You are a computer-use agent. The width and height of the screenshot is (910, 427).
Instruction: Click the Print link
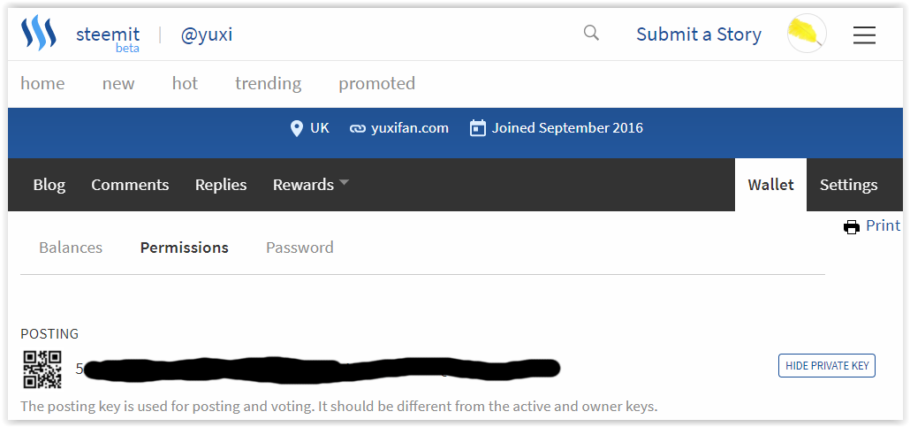click(x=883, y=225)
